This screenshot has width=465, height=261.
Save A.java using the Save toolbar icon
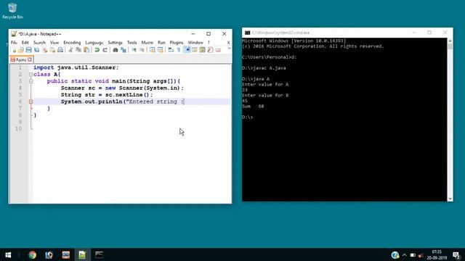click(28, 50)
